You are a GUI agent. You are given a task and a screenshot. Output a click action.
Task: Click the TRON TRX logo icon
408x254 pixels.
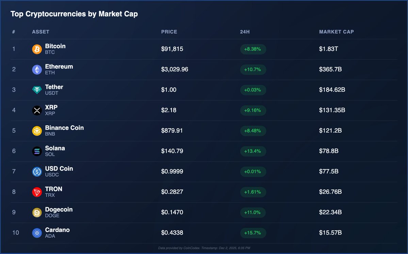click(x=37, y=192)
